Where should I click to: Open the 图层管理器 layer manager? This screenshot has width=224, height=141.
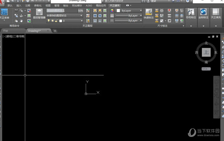click(39, 14)
